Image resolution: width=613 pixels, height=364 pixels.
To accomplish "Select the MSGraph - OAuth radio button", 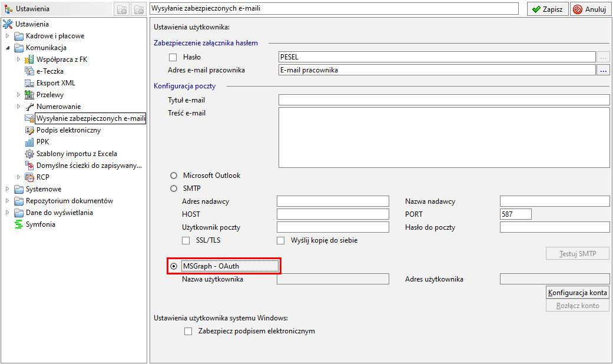I will pyautogui.click(x=174, y=266).
